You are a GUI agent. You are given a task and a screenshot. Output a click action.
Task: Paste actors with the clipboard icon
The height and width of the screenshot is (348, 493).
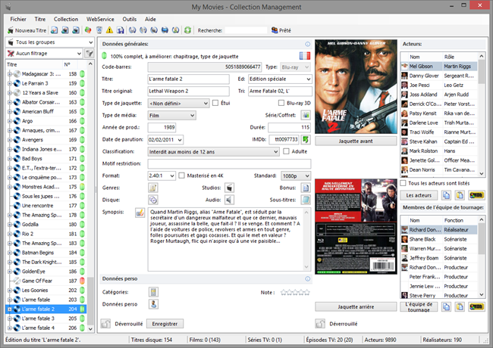coord(460,195)
